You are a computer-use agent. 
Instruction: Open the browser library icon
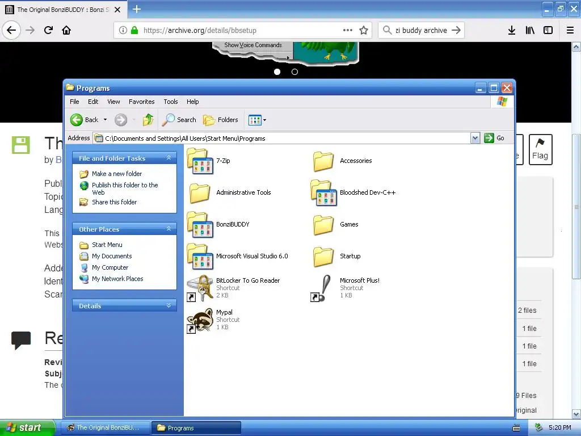coord(530,30)
